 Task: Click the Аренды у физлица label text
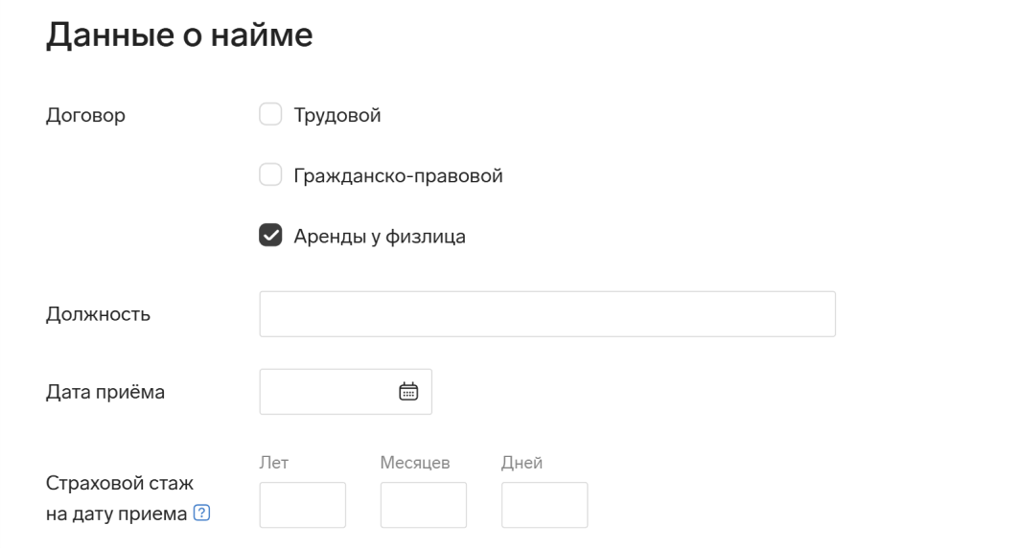tap(380, 236)
